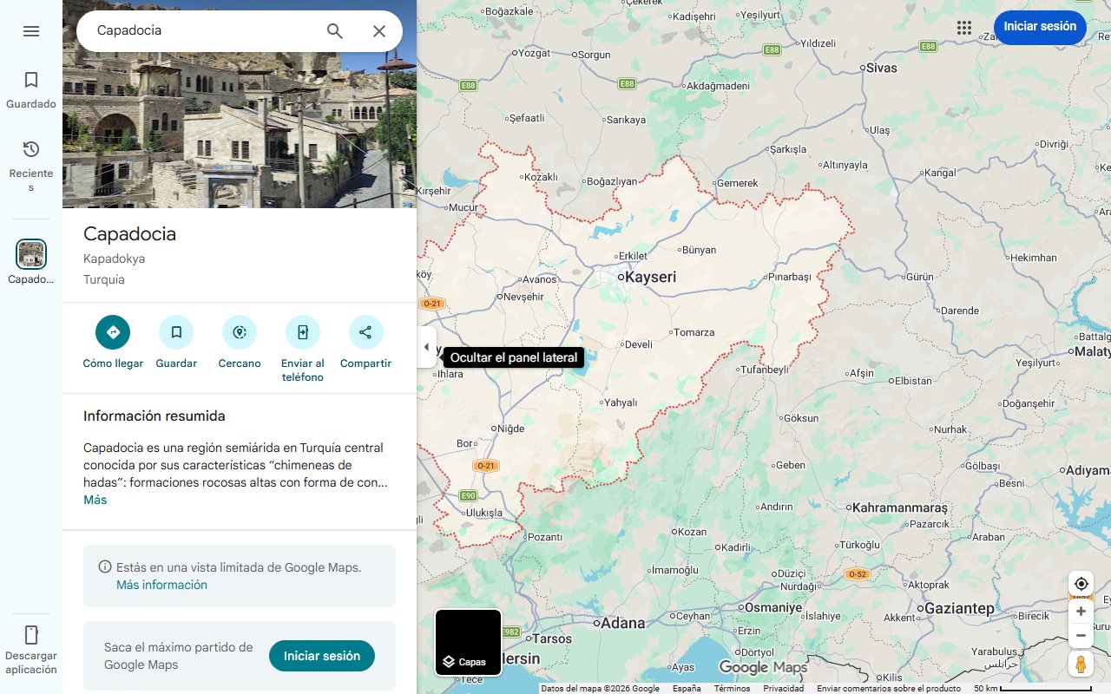Activate Street View with the Pegman icon
Screen dimensions: 1111x694
click(x=1081, y=665)
